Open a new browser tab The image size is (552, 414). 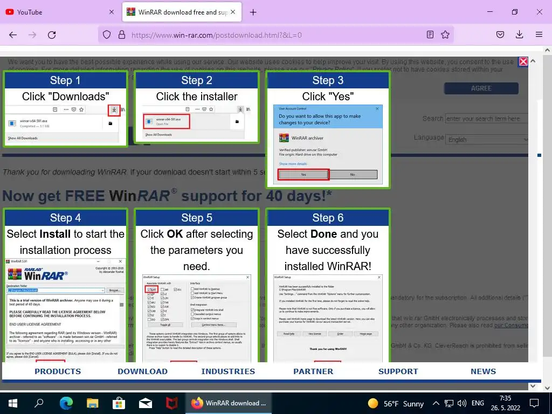pyautogui.click(x=253, y=12)
